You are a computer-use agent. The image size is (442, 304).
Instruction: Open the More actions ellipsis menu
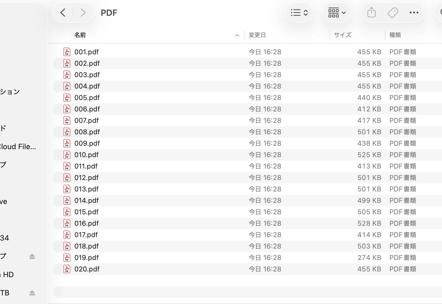[x=414, y=13]
